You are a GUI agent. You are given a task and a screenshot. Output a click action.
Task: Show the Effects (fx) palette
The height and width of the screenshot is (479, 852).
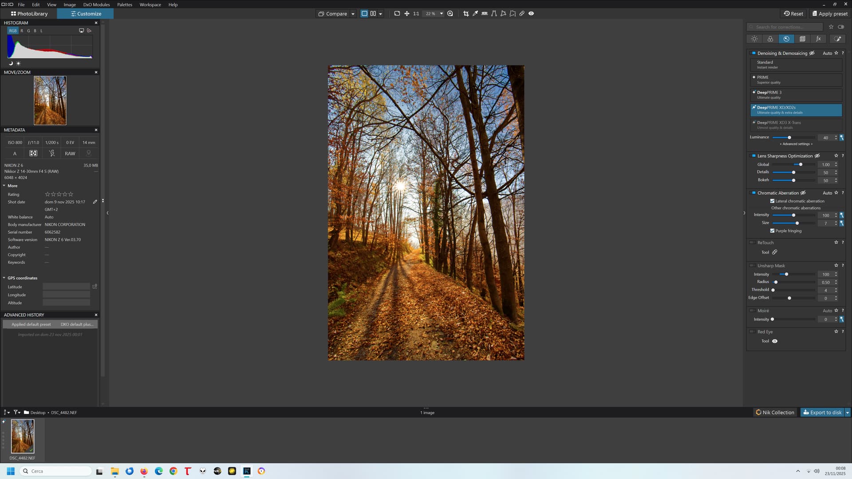click(818, 39)
